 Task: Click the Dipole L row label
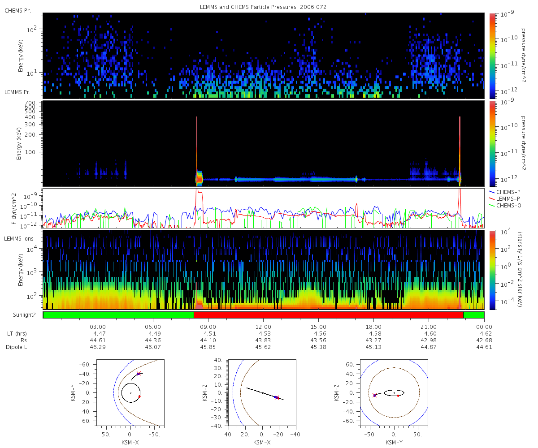pos(17,347)
